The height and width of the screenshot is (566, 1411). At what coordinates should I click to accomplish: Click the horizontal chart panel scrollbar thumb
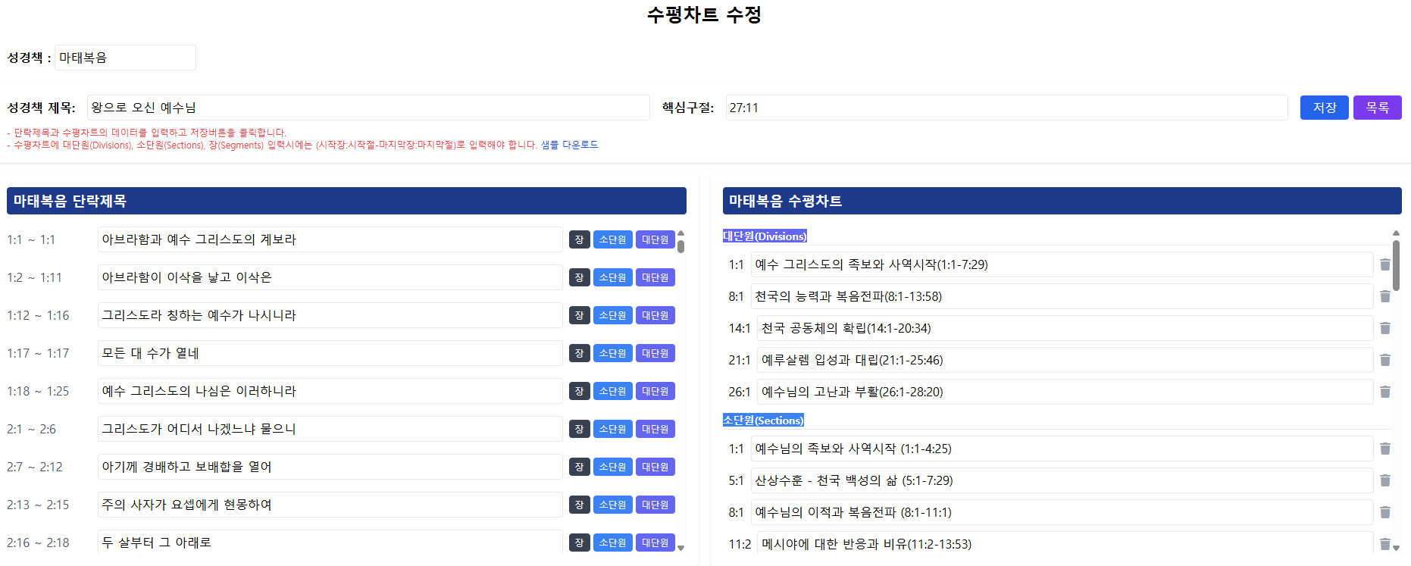coord(1396,265)
